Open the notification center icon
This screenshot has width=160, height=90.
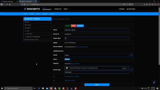pos(157,88)
